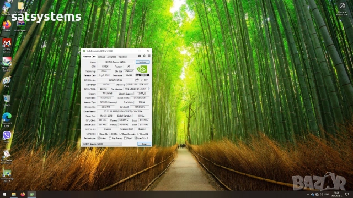The width and height of the screenshot is (353, 198).
Task: Open Hard Disk Sentinel desktop shortcut
Action: click(x=7, y=64)
